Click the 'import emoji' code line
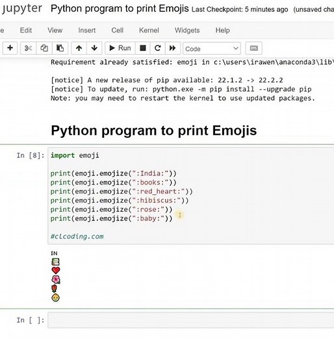 pyautogui.click(x=75, y=155)
